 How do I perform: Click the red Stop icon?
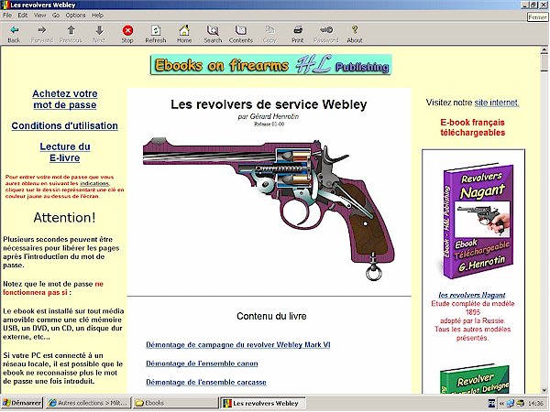coord(127,30)
